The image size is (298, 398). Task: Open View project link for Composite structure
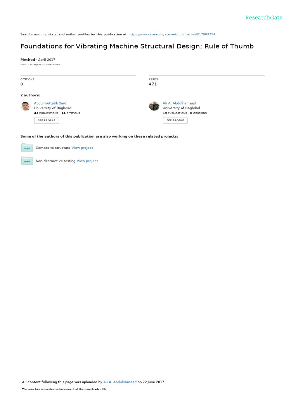click(x=82, y=148)
